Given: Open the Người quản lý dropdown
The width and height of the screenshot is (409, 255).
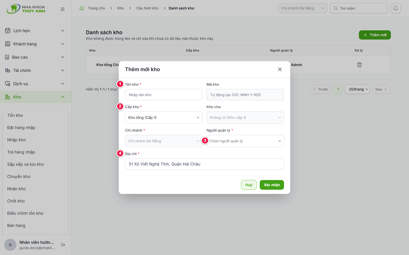Looking at the screenshot, I should tap(245, 141).
